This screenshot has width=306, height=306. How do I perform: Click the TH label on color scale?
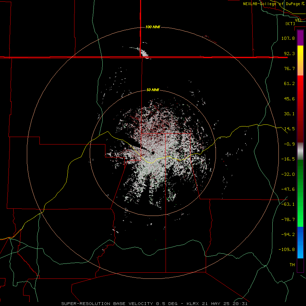(x=292, y=265)
